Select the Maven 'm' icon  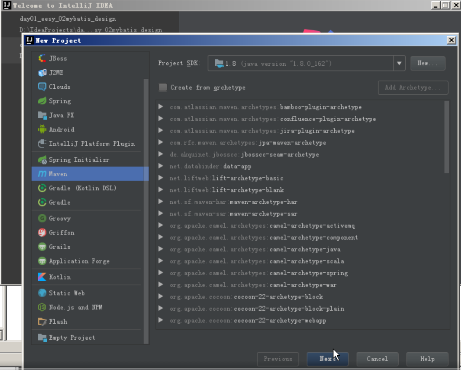[42, 174]
